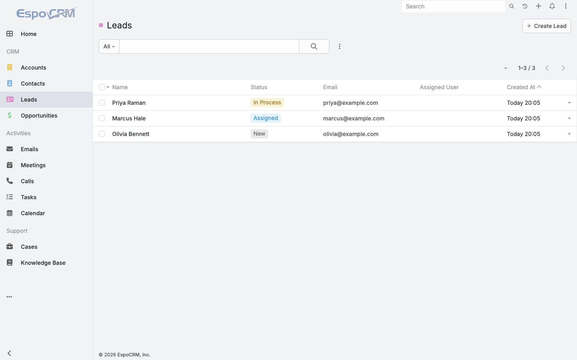
Task: Check the Marcus Hale row checkbox
Action: point(102,118)
